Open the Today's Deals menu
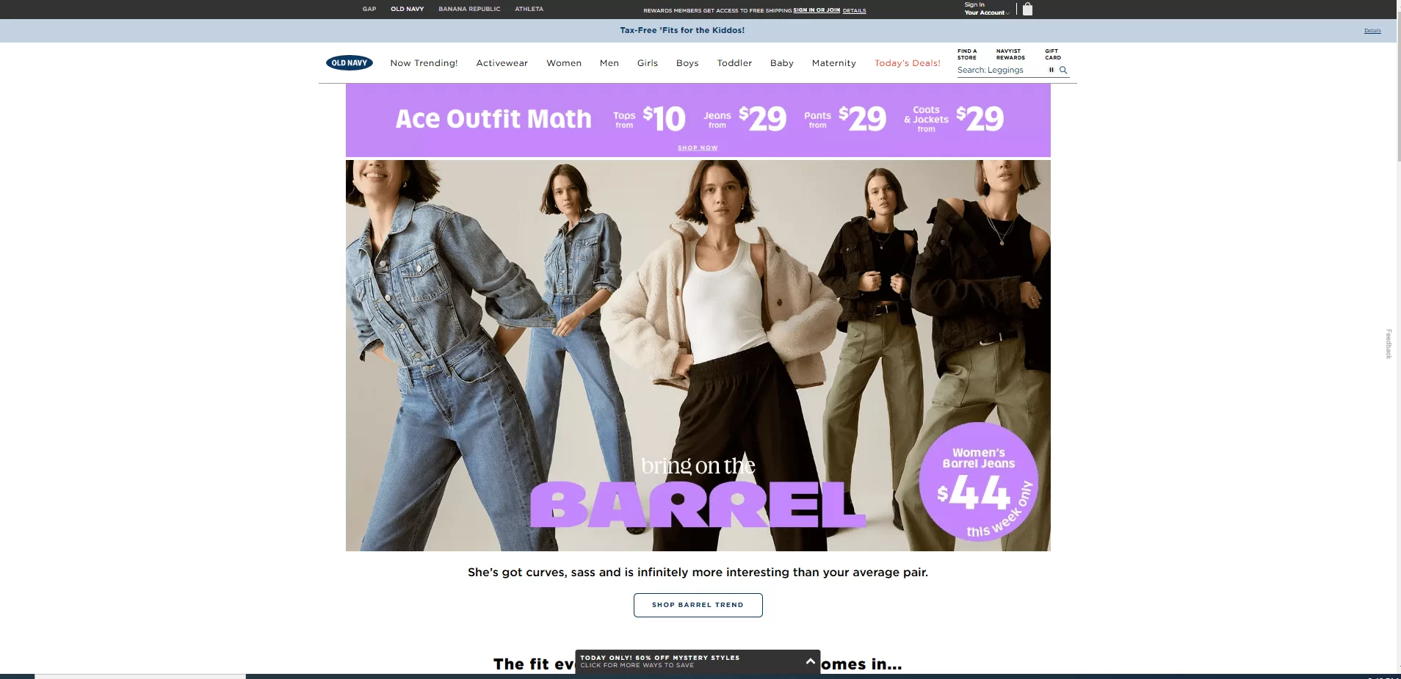1401x679 pixels. pos(907,63)
